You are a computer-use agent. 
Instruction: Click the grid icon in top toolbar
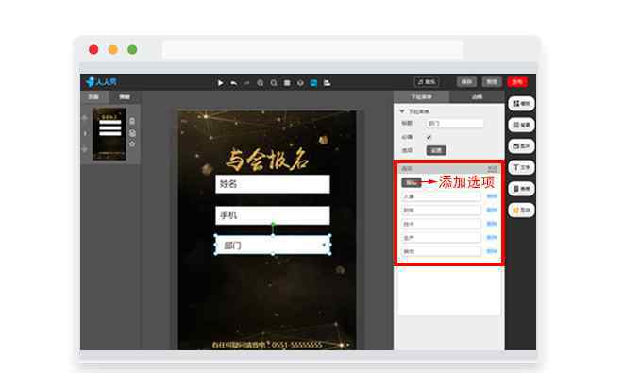pyautogui.click(x=287, y=83)
